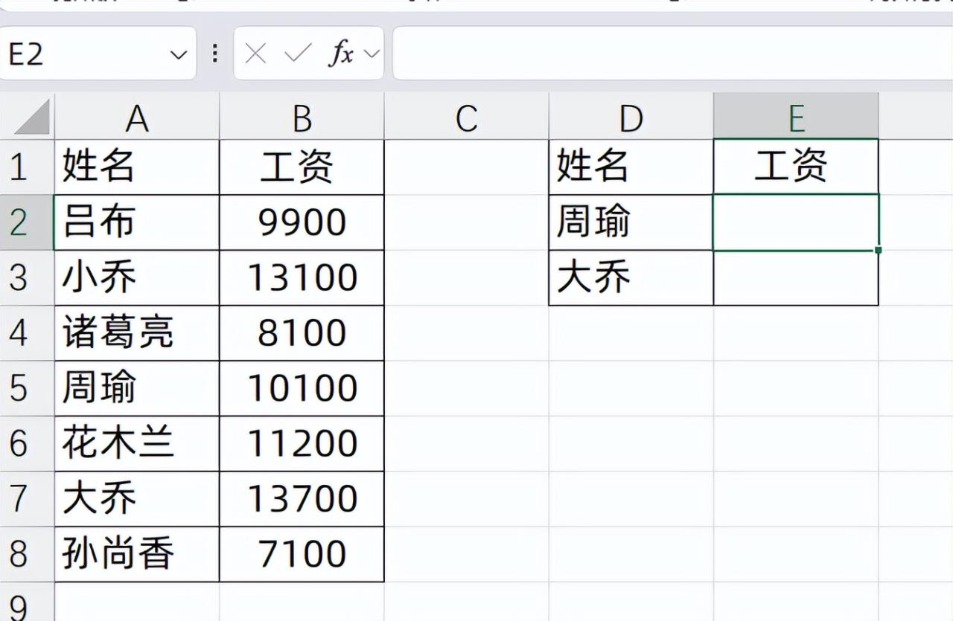Screen dimensions: 953x621
Task: Select row 3 header
Action: click(27, 277)
